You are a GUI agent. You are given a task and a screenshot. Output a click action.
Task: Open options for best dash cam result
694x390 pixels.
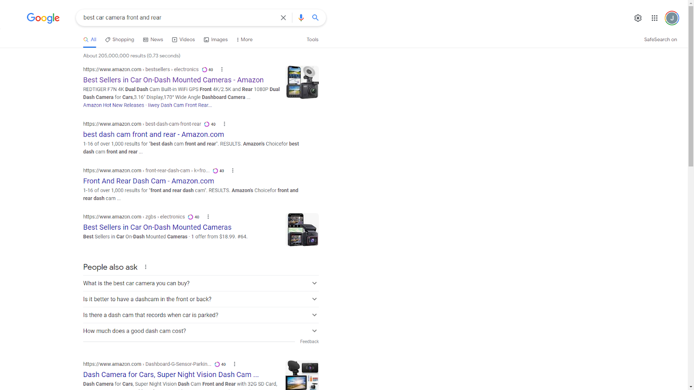point(224,124)
